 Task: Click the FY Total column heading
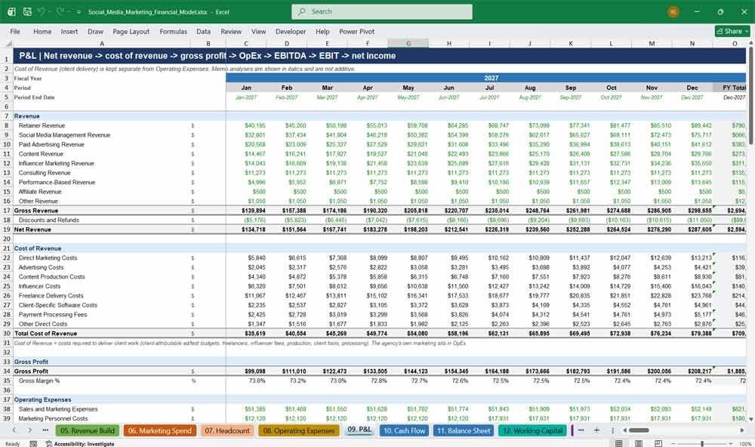coord(733,88)
